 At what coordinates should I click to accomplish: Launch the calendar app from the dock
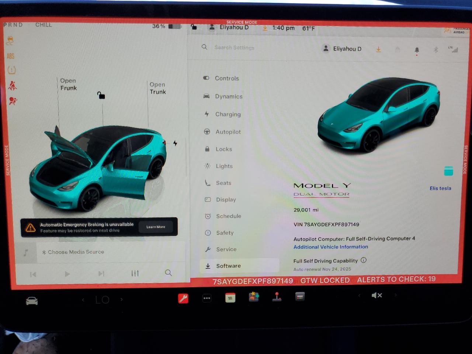pos(230,298)
